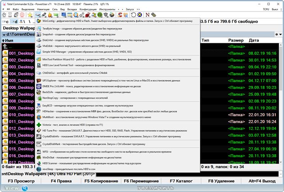Click the hard disk tools toolbar icon

coord(38,15)
